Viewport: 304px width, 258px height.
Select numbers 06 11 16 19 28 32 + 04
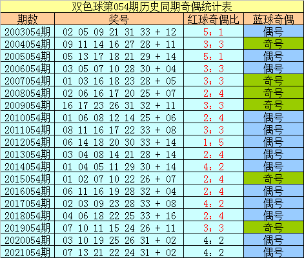click(119, 191)
